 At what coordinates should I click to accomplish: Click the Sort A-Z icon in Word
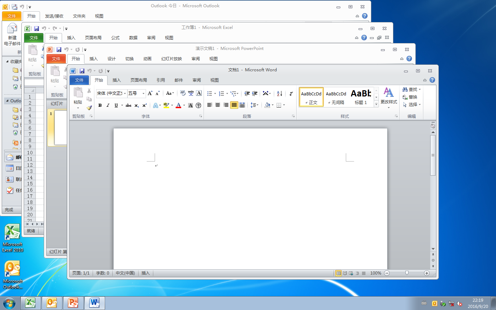click(279, 93)
